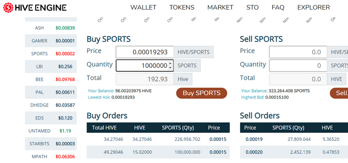Click the HIVE/SPORTS unit label in Buy SPORTS
This screenshot has height=163, width=348.
click(193, 52)
